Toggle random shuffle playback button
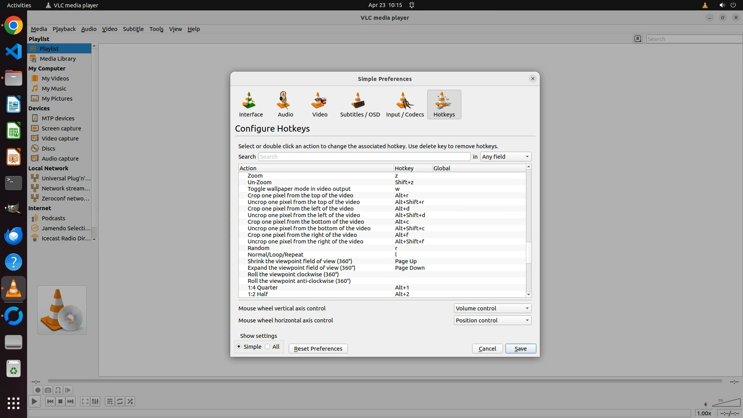743x418 pixels. pos(130,401)
